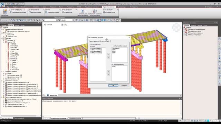
Task: Select section 12: Стойка in tree
Action: tap(13, 64)
